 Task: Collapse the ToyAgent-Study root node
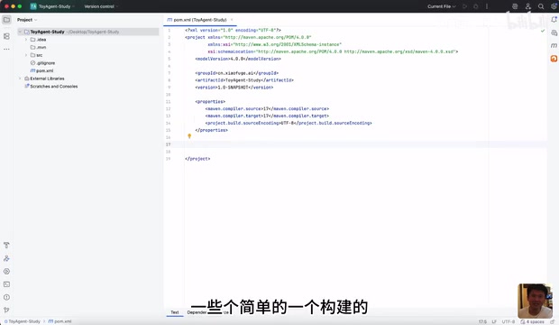click(x=20, y=32)
